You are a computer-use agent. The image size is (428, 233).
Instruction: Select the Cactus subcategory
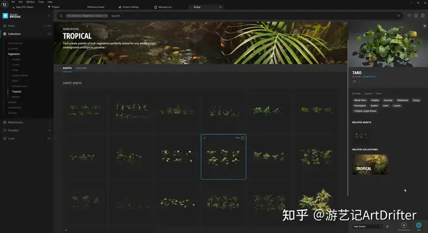pos(15,65)
